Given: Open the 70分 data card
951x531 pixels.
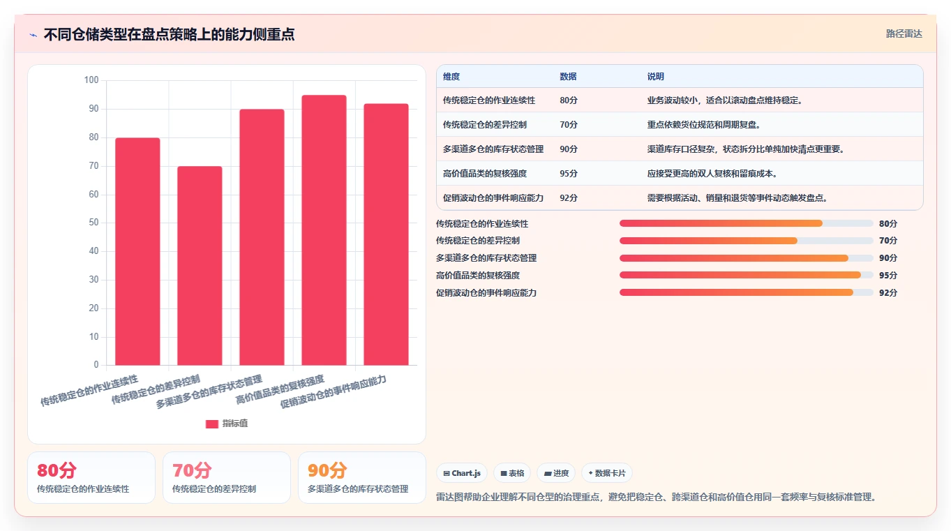Looking at the screenshot, I should pyautogui.click(x=227, y=477).
